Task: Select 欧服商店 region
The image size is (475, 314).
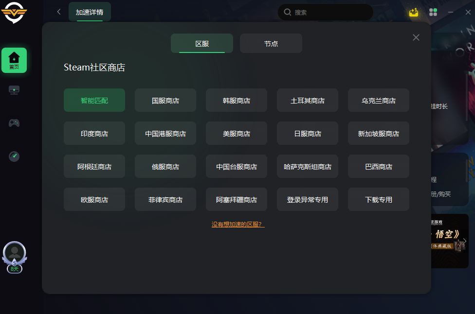Action: pos(94,199)
